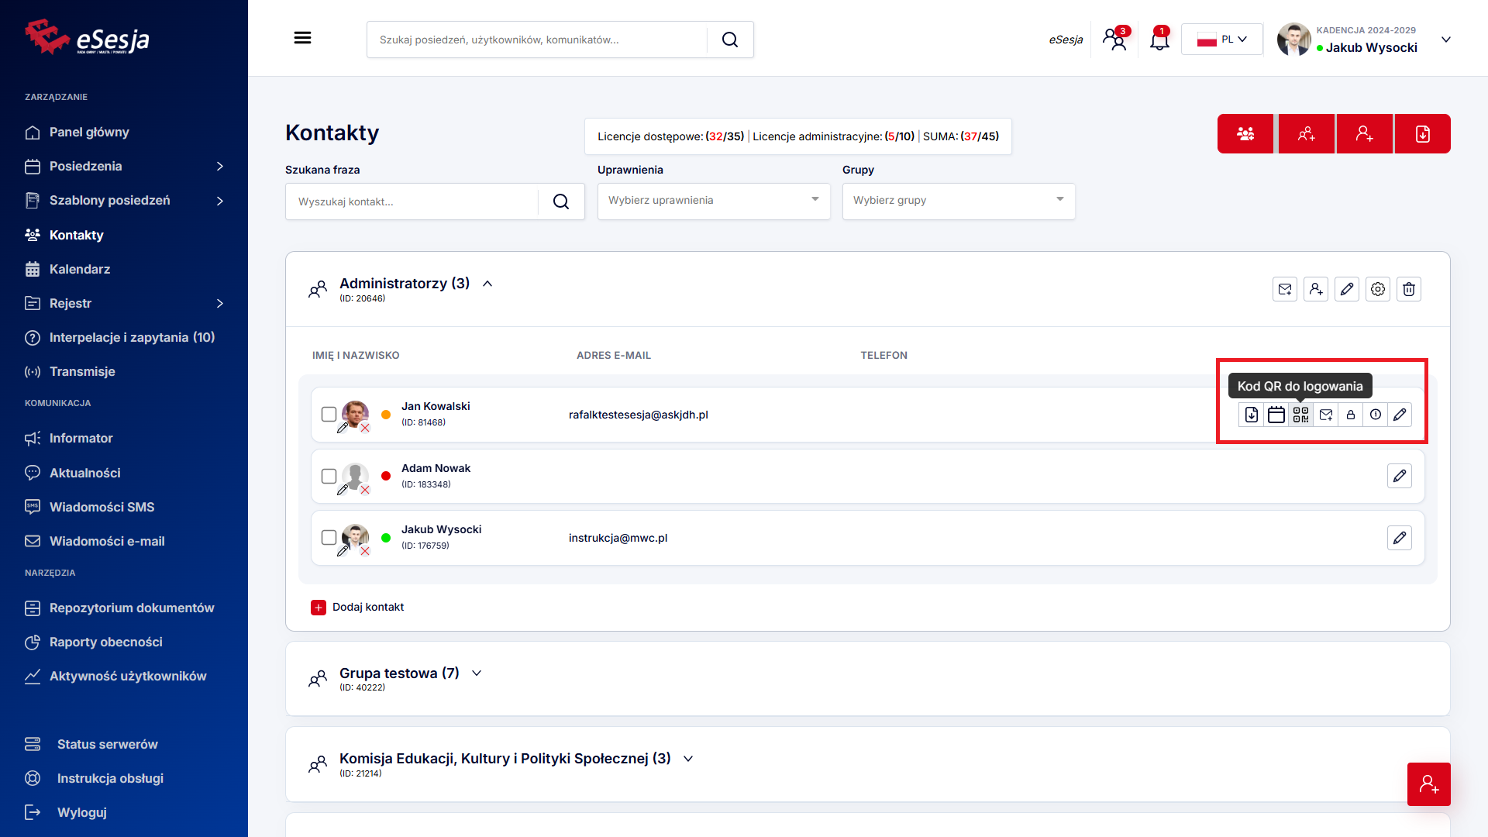Click calendar icon in Jan Kowalski row
1488x837 pixels.
coord(1276,415)
